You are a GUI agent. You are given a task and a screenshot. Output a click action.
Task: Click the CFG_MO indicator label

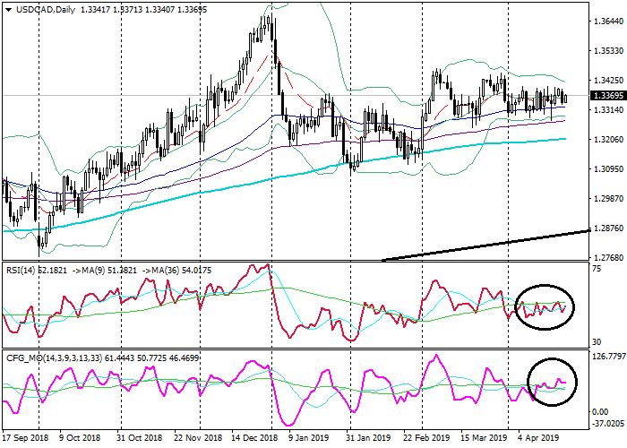26,358
